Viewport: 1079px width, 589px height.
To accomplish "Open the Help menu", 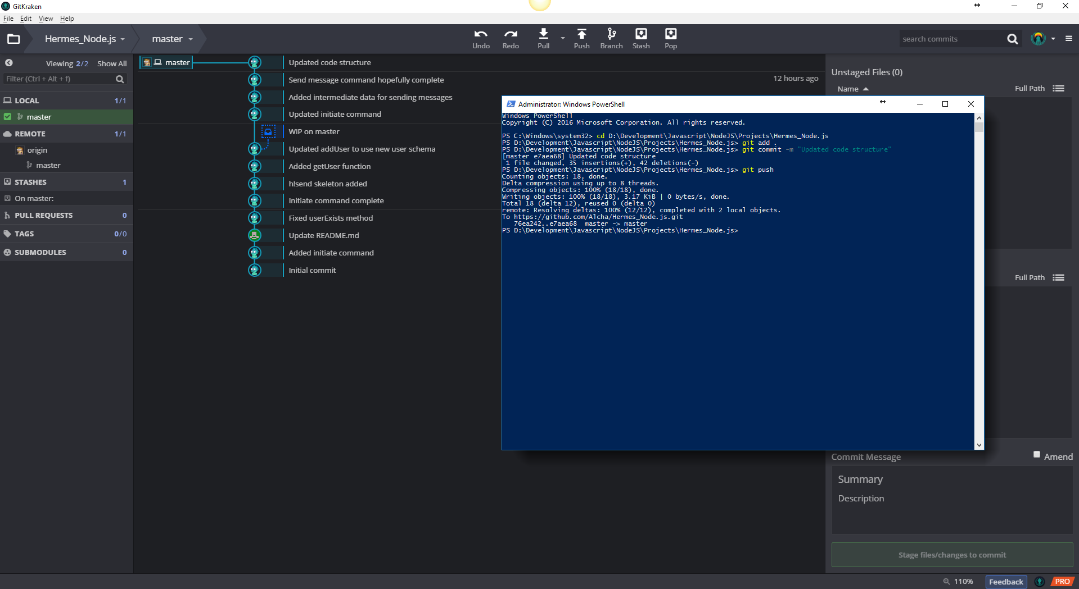I will coord(67,19).
